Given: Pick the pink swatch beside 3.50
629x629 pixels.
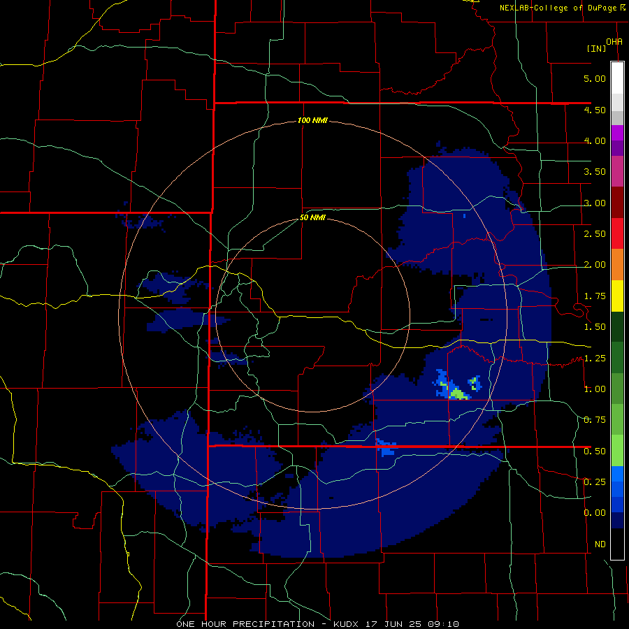Looking at the screenshot, I should (x=617, y=172).
